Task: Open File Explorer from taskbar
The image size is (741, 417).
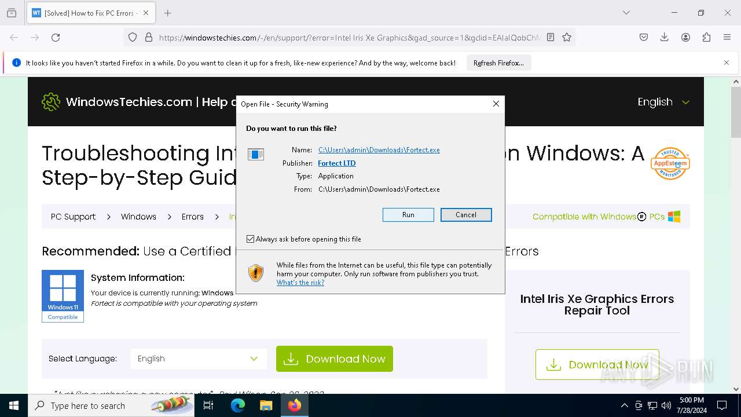Action: (266, 405)
